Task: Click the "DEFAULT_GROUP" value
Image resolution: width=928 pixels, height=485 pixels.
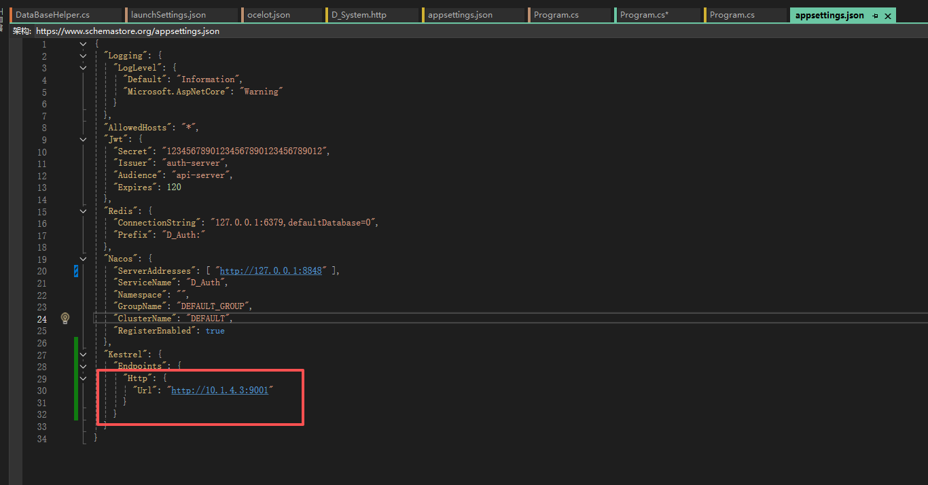Action: (x=214, y=306)
